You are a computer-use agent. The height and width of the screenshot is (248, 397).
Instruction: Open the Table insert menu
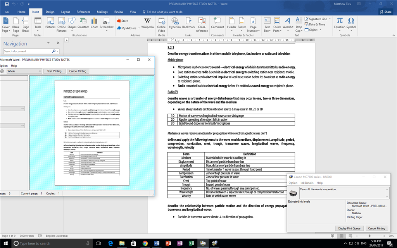coord(38,24)
